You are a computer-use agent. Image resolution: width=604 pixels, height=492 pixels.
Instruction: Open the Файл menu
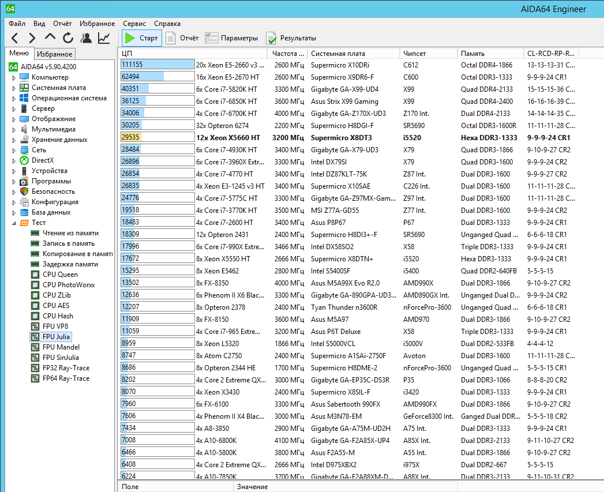[x=17, y=24]
